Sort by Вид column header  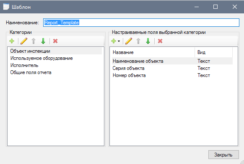tap(214, 52)
